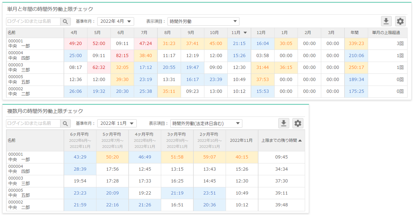Open settings gear in the bottom panel
Viewport: 413px width, 215px height.
coord(298,123)
